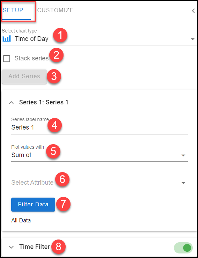The height and width of the screenshot is (258, 198).
Task: Click red callout marker number 5
Action: pos(53,151)
